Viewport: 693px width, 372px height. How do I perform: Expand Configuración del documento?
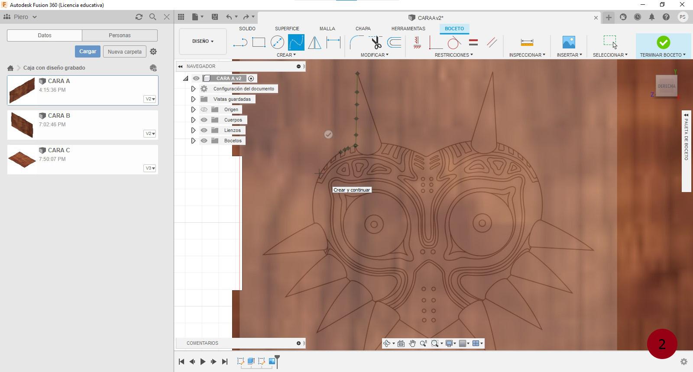tap(193, 89)
